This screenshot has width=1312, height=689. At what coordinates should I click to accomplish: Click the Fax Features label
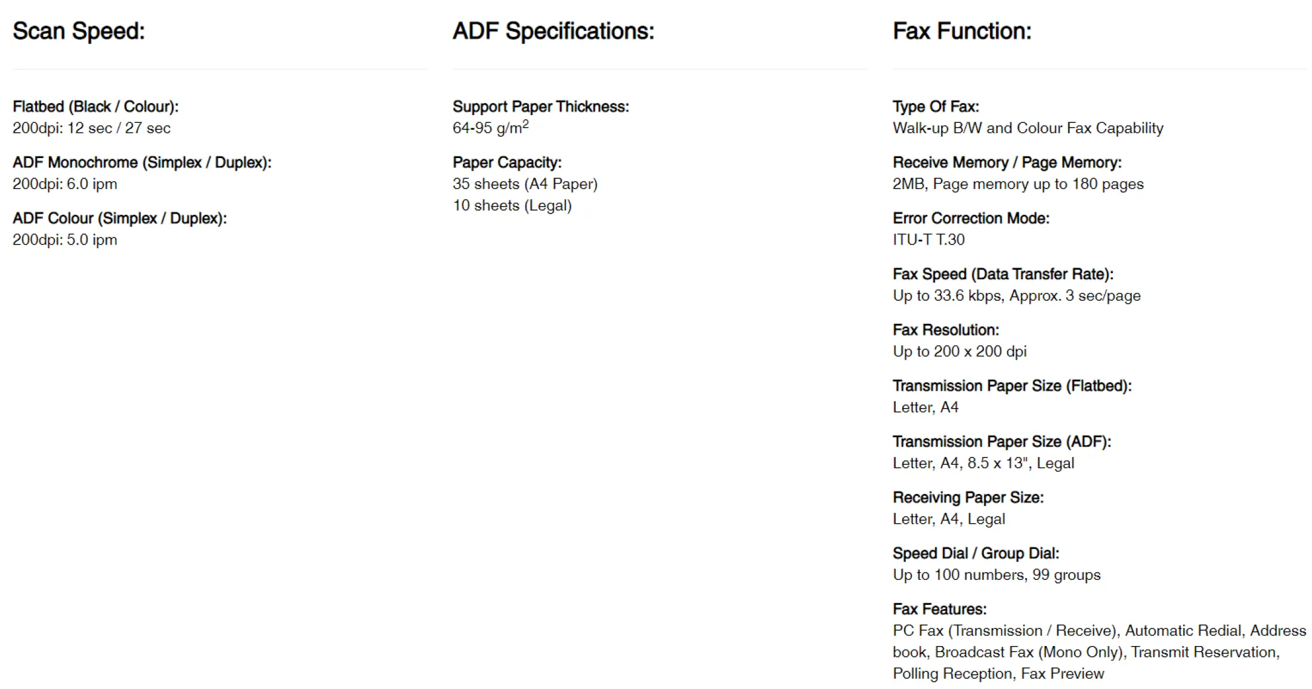pyautogui.click(x=939, y=609)
